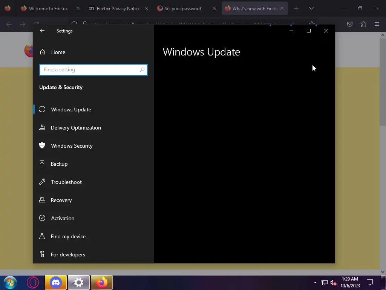Close the What's new with Firefox tab
Screen dimensions: 386x290
[282, 8]
